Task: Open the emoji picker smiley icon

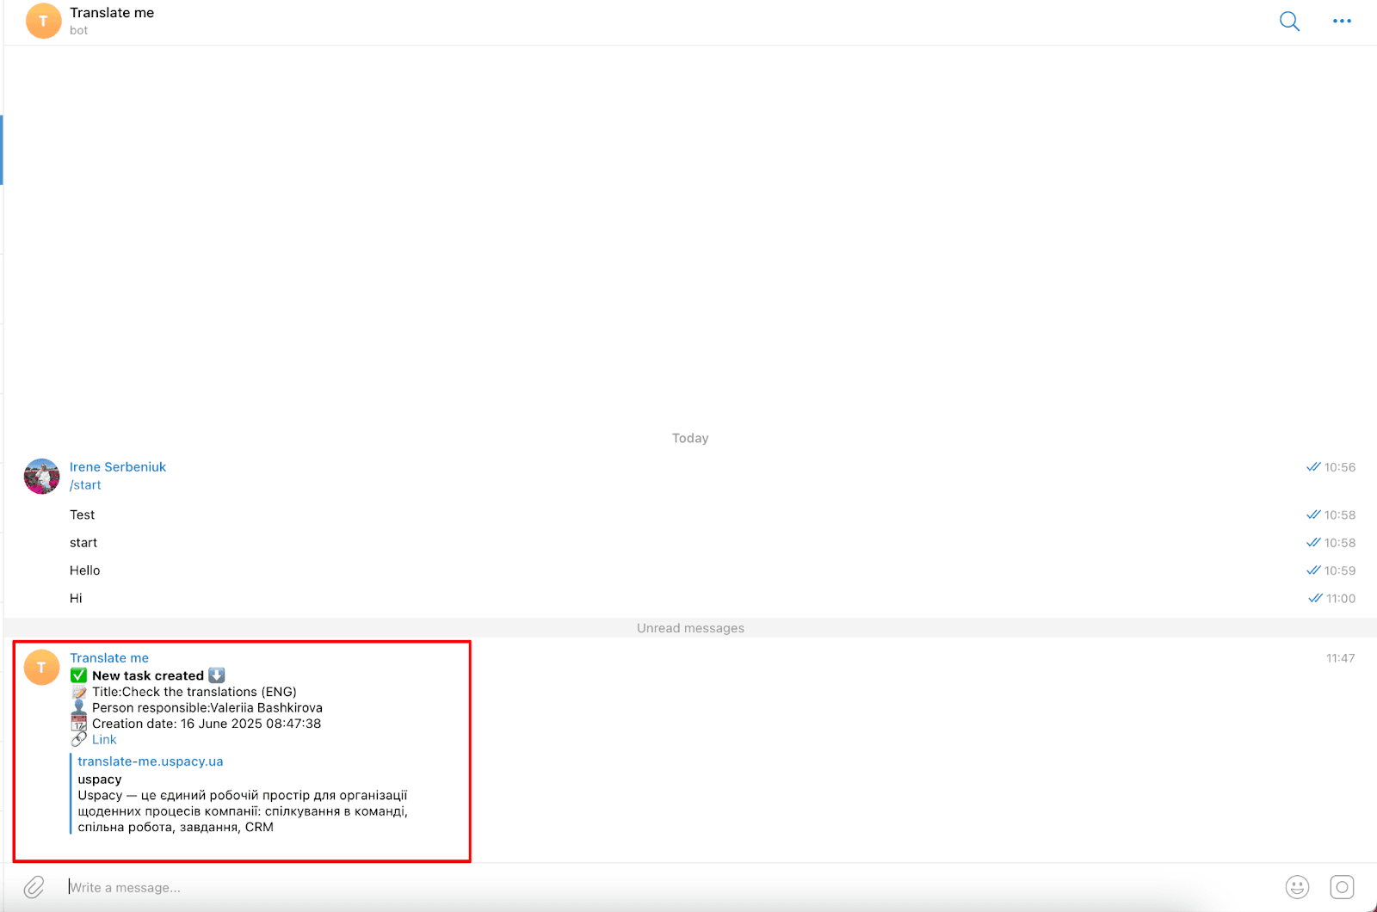Action: coord(1297,887)
